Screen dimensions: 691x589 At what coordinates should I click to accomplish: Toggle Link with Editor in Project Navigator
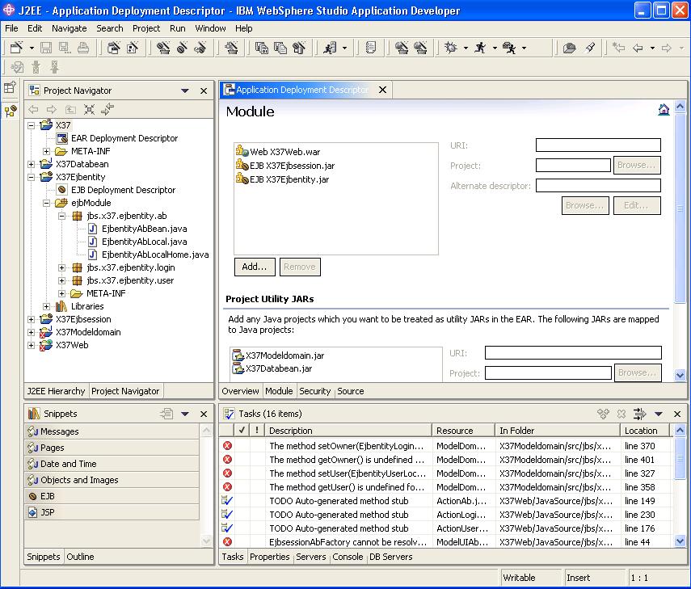(107, 109)
